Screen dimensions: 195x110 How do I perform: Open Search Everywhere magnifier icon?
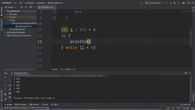pyautogui.click(x=193, y=3)
